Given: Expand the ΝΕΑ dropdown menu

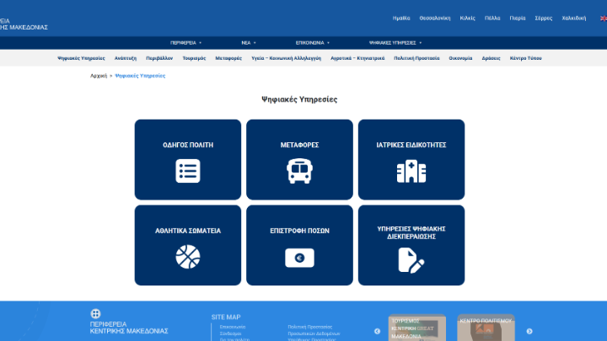Looking at the screenshot, I should [x=249, y=42].
